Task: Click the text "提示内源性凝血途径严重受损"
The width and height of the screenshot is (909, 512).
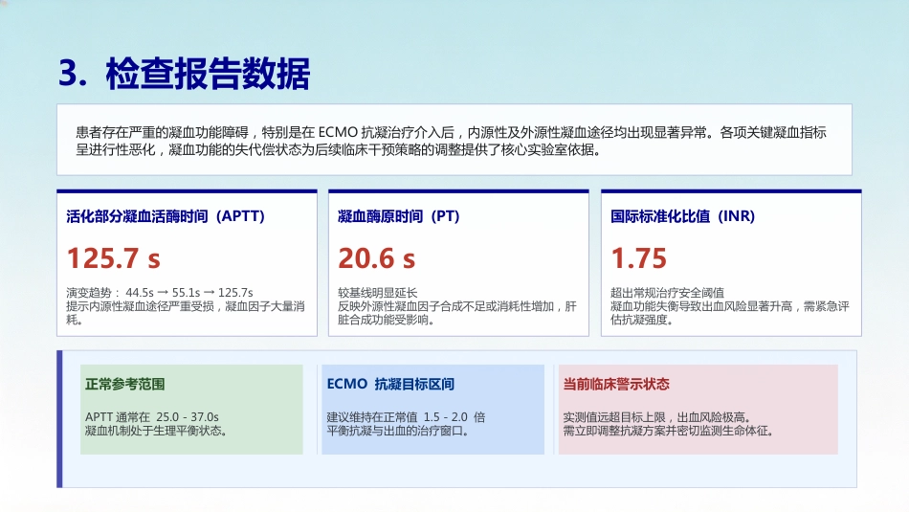Action: tap(140, 306)
